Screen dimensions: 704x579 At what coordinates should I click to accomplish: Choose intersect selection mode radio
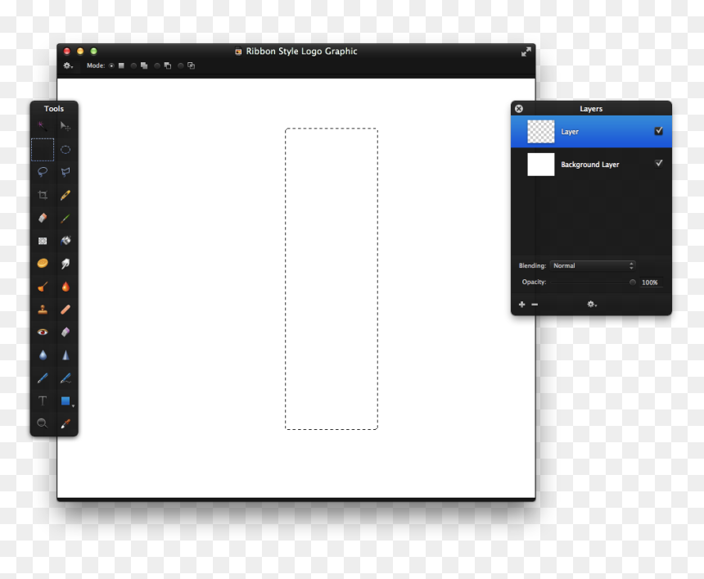(x=180, y=66)
